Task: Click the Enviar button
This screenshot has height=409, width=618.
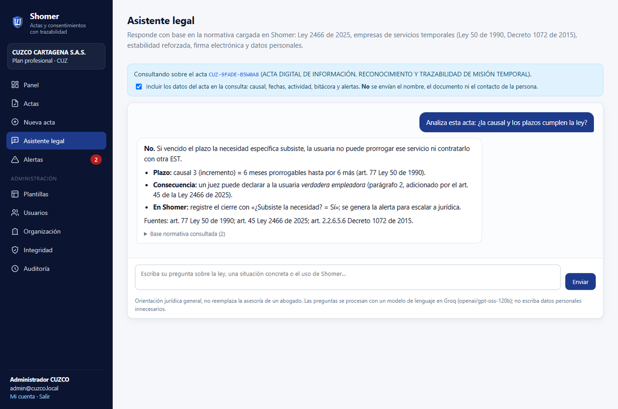Action: (x=580, y=282)
